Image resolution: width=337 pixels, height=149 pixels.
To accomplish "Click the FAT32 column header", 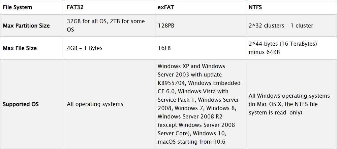I will pos(75,7).
